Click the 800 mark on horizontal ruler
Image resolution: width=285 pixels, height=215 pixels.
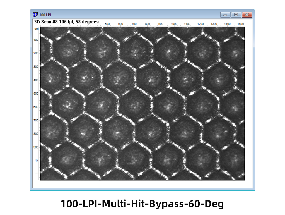pos(147,24)
